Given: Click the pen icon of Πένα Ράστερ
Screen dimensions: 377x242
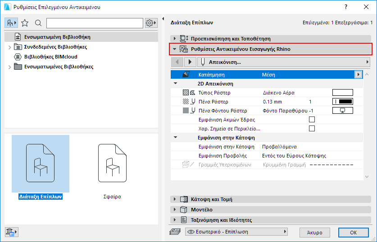Looking at the screenshot, I should point(193,102).
